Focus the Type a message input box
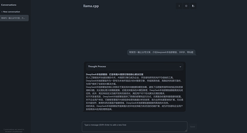 pyautogui.click(x=134, y=127)
